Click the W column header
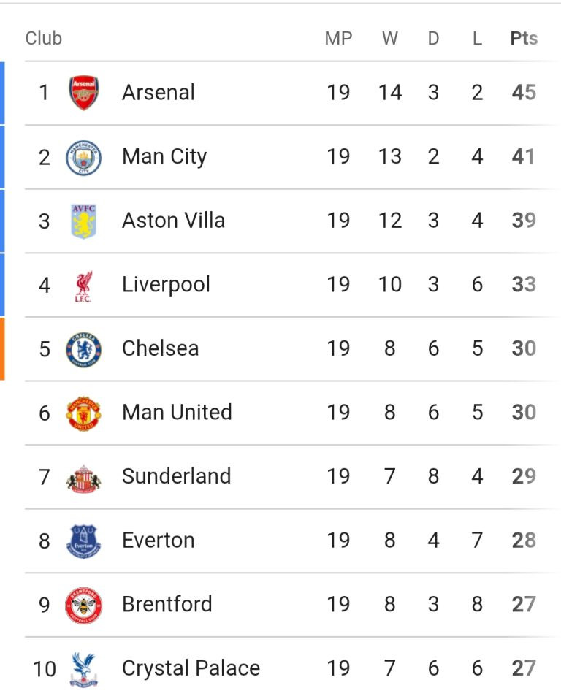This screenshot has width=561, height=699. pos(389,39)
